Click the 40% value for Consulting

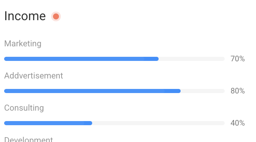pos(238,123)
